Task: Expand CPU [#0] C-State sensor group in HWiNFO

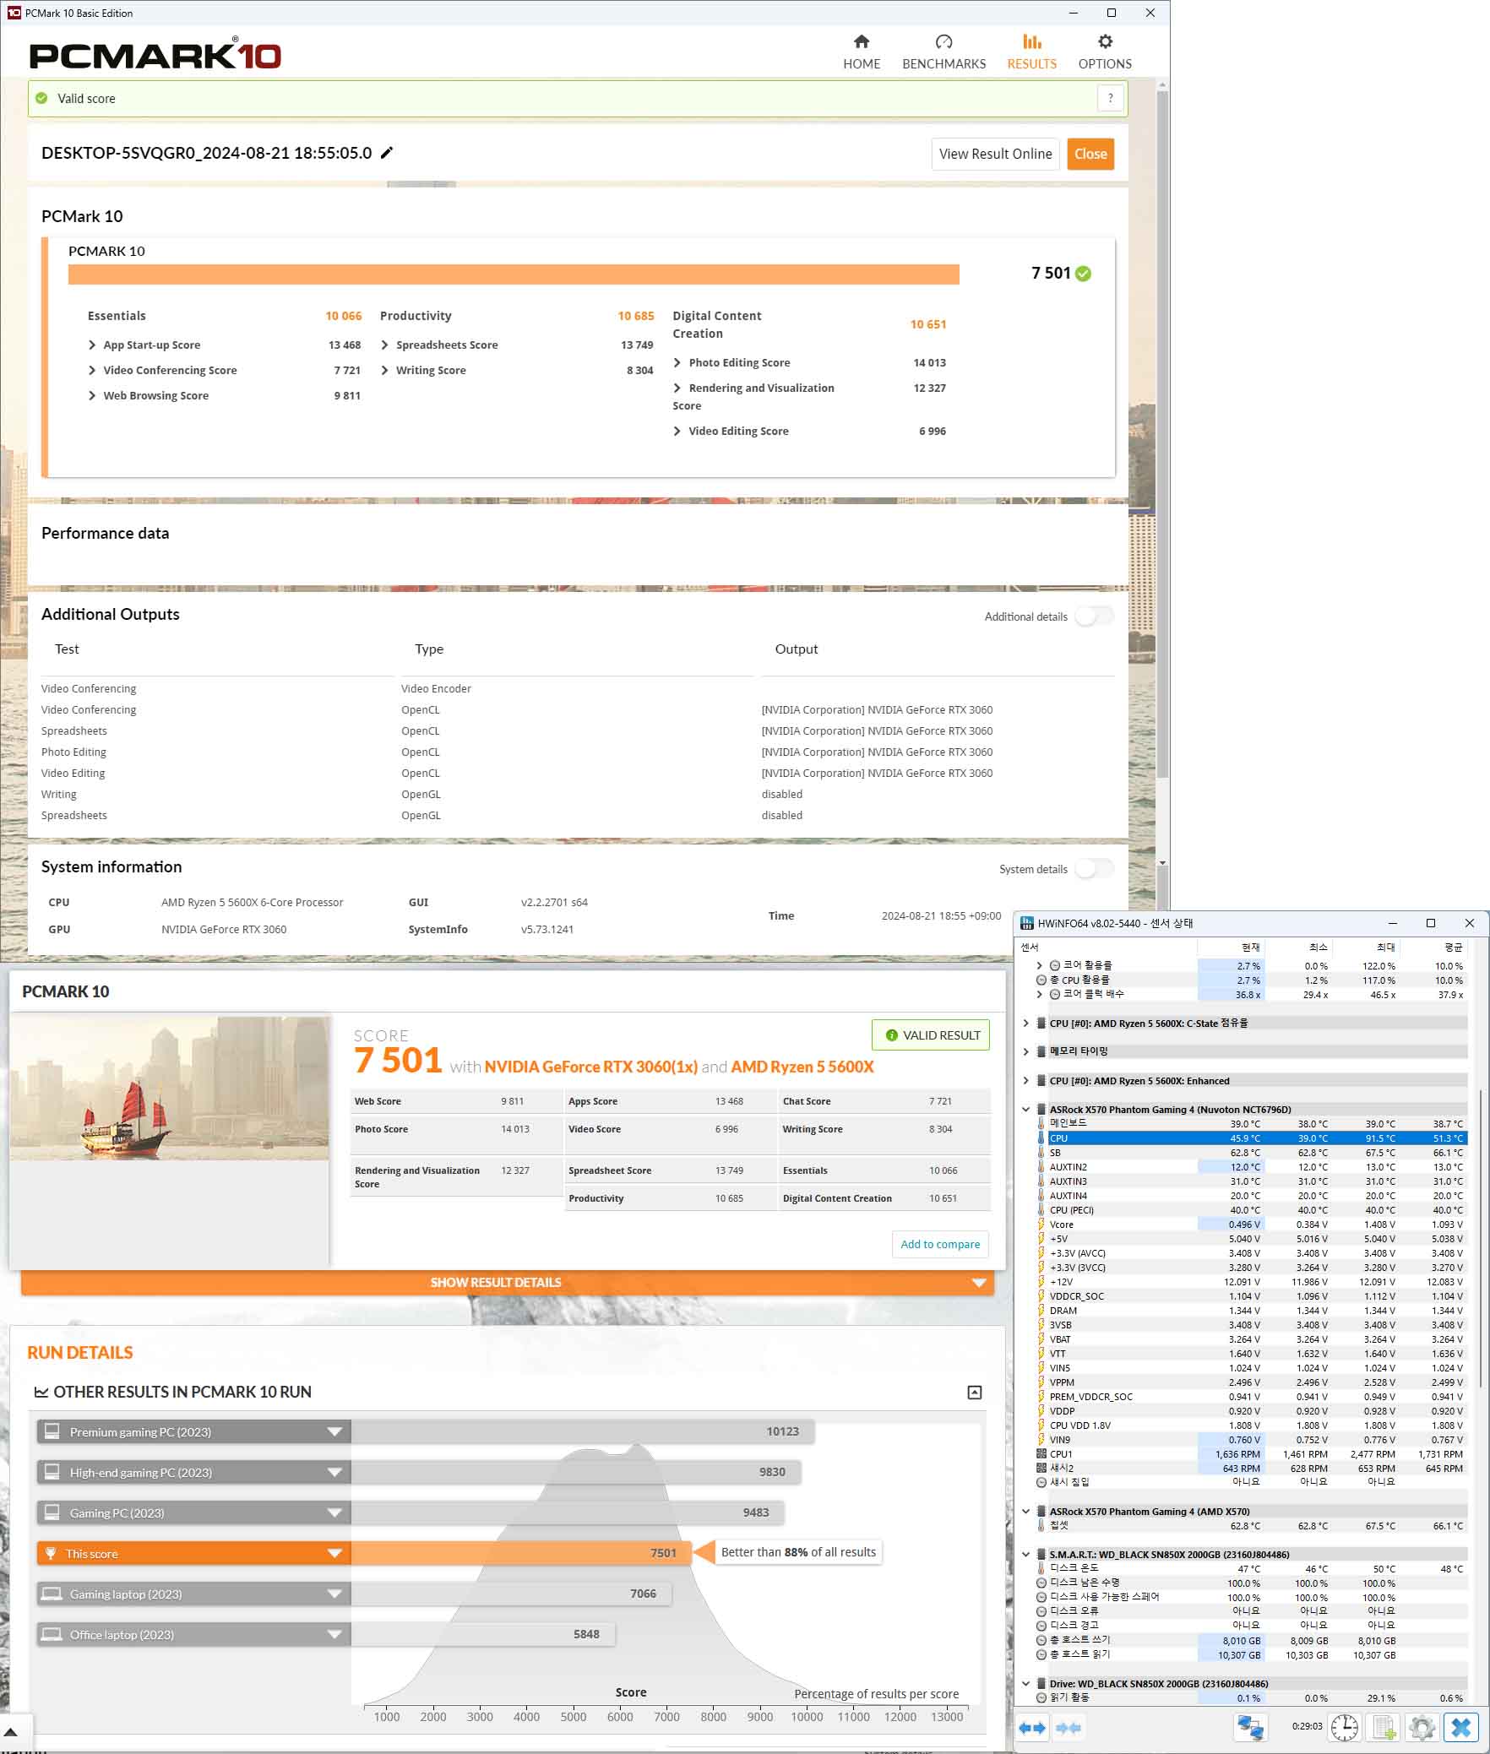Action: (x=1026, y=1024)
